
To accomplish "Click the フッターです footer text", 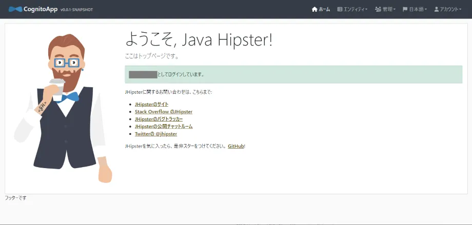I will 16,198.
